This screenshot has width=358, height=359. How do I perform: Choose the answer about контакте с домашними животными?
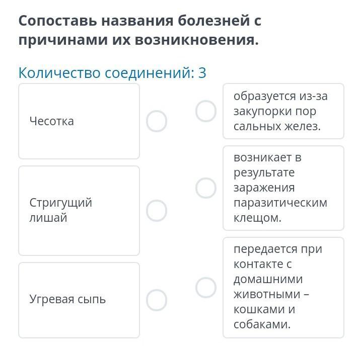click(x=283, y=287)
